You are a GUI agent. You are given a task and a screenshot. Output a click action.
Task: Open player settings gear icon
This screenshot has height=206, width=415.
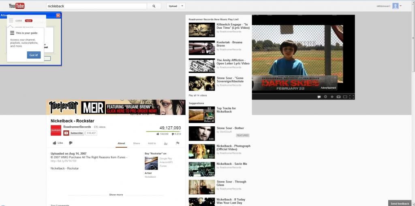[325, 97]
